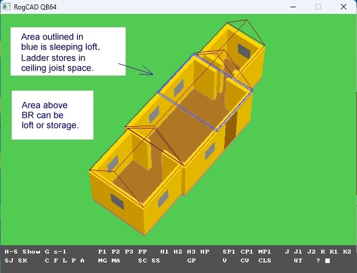The image size is (357, 273).
Task: Click the GP command
Action: click(x=191, y=260)
